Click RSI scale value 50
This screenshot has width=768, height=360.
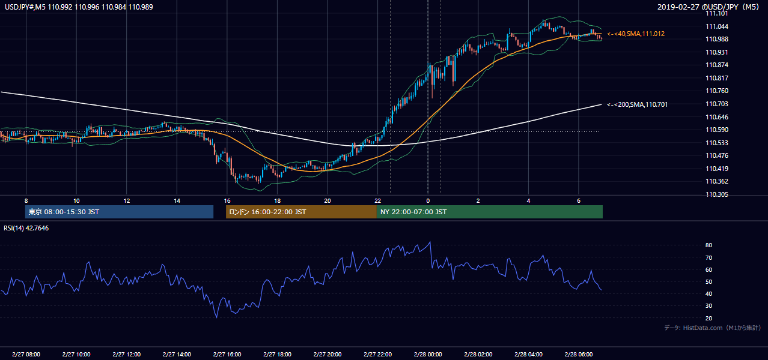coord(709,282)
